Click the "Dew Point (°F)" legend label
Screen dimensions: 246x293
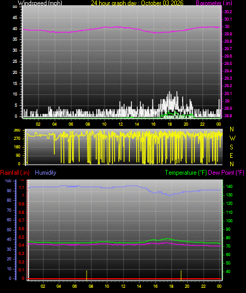(x=226, y=173)
